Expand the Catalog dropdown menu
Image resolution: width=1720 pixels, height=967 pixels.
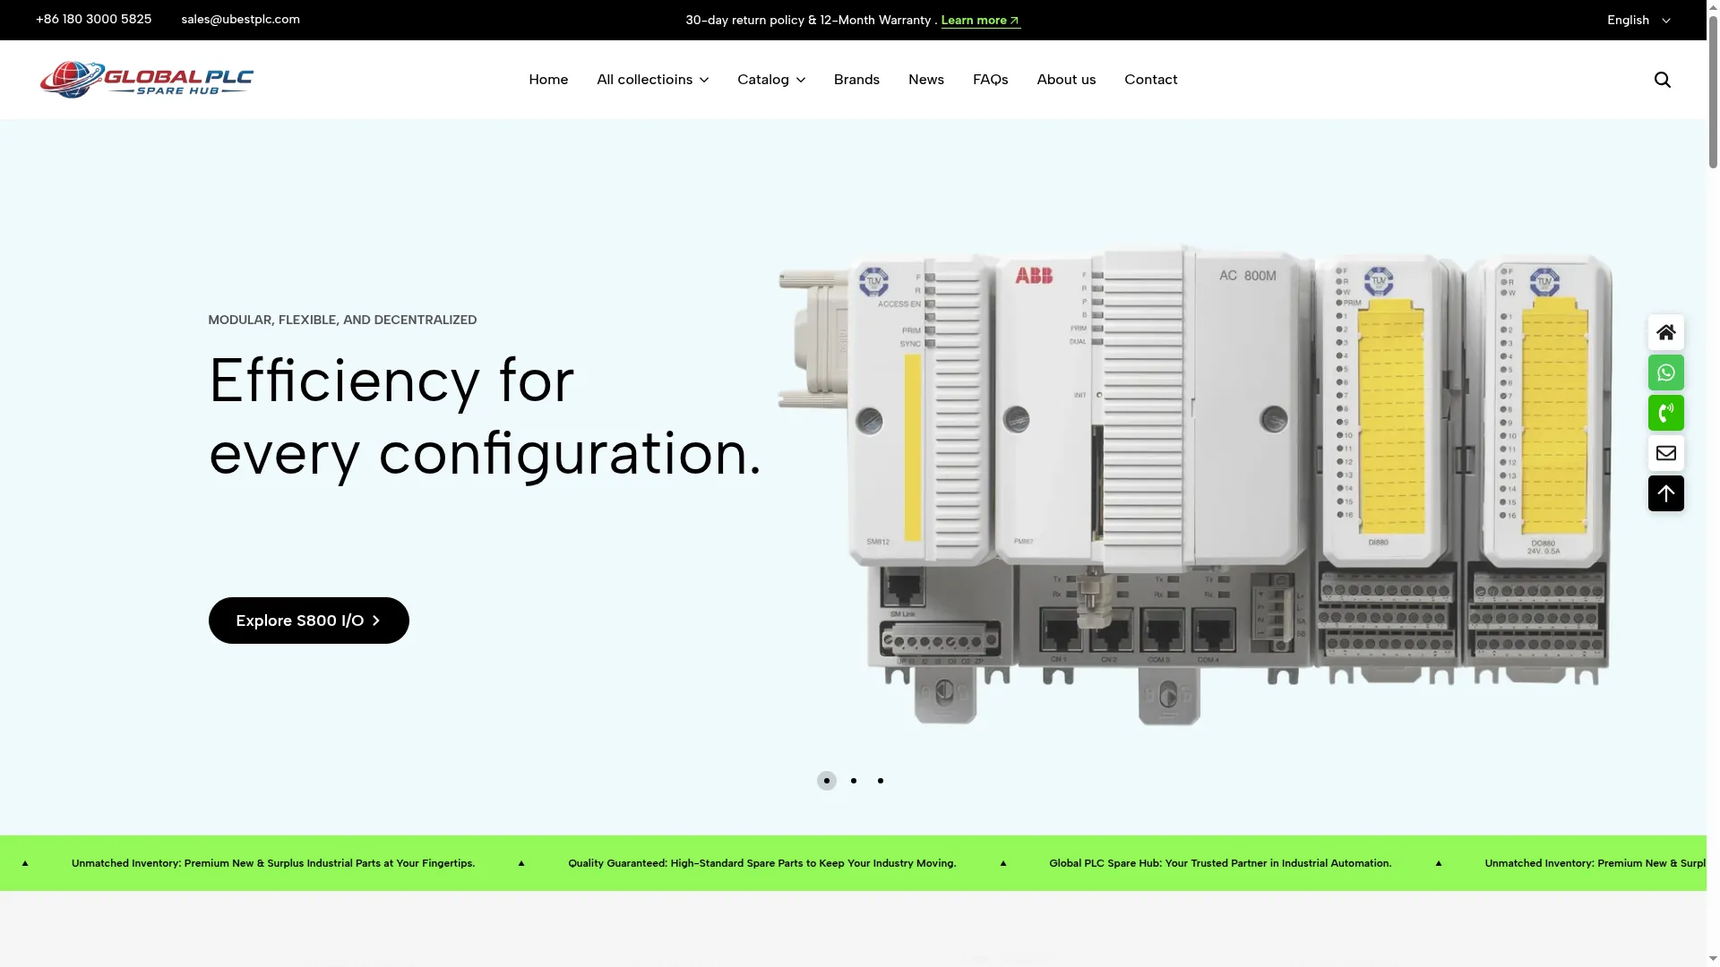click(771, 80)
